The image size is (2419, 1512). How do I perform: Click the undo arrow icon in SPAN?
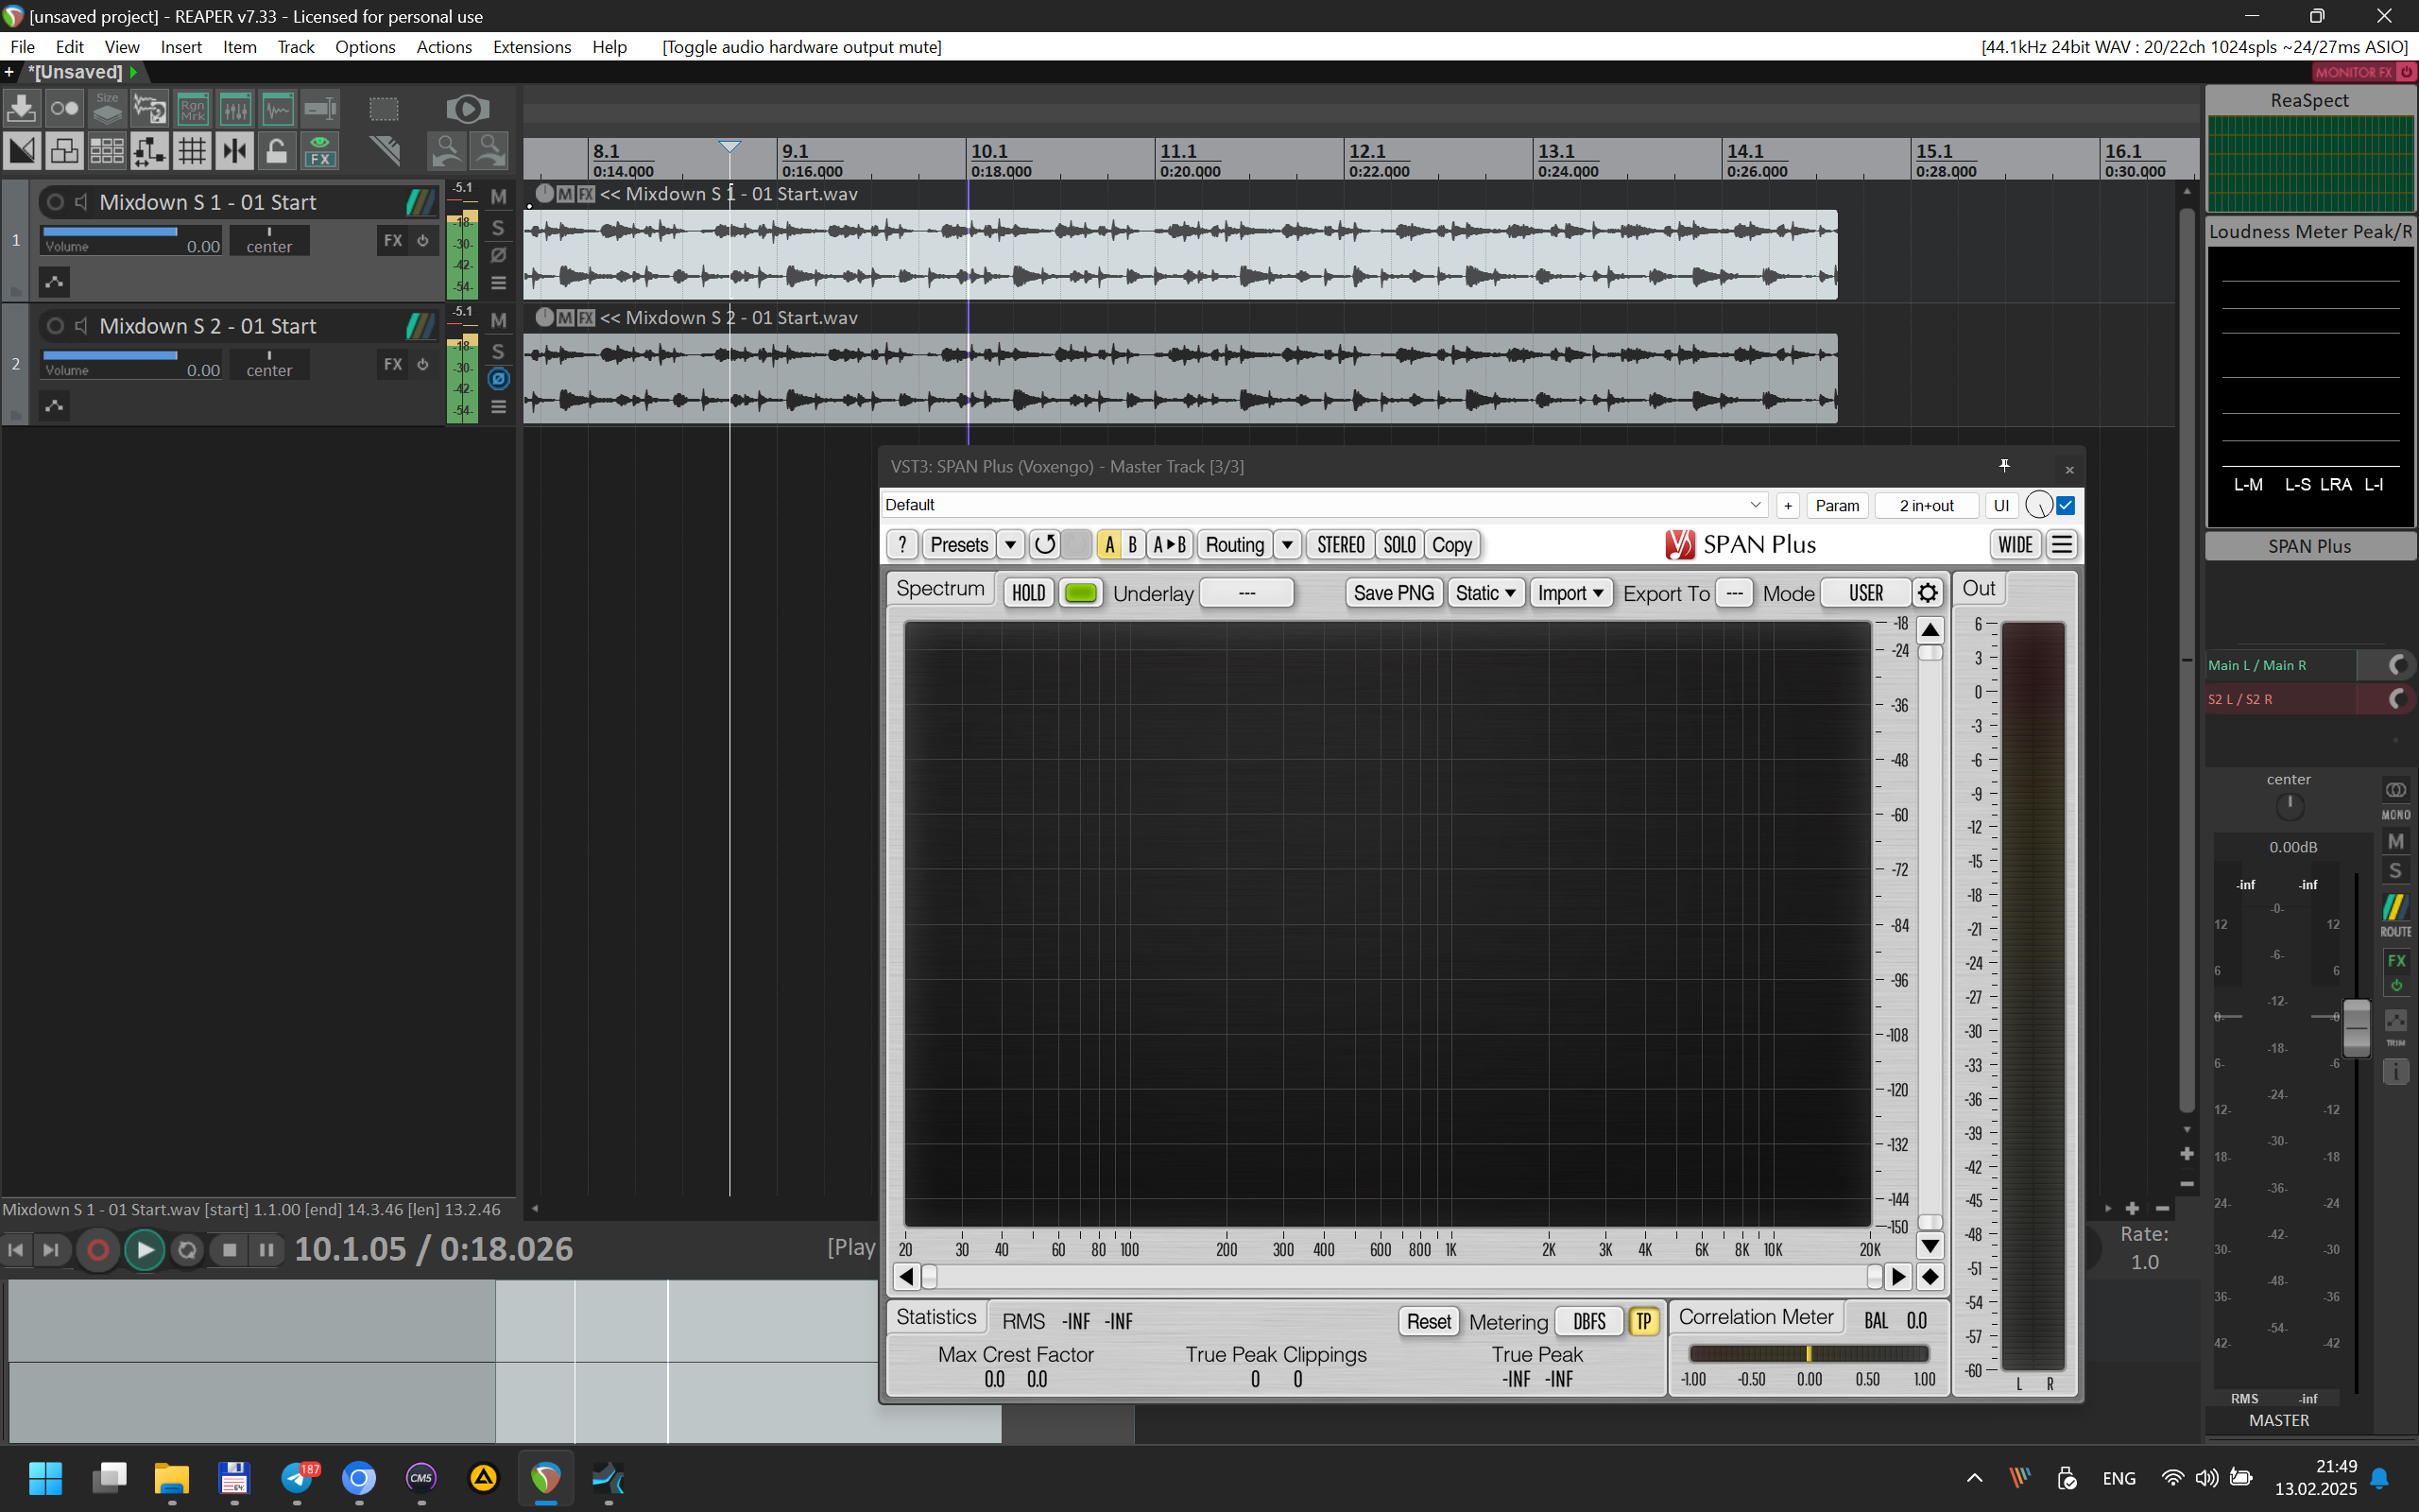[1044, 545]
